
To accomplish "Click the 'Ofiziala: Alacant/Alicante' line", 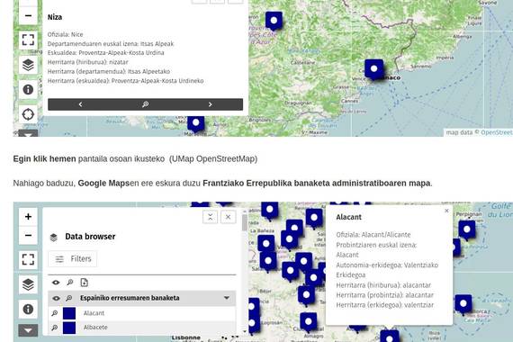I will pos(373,235).
